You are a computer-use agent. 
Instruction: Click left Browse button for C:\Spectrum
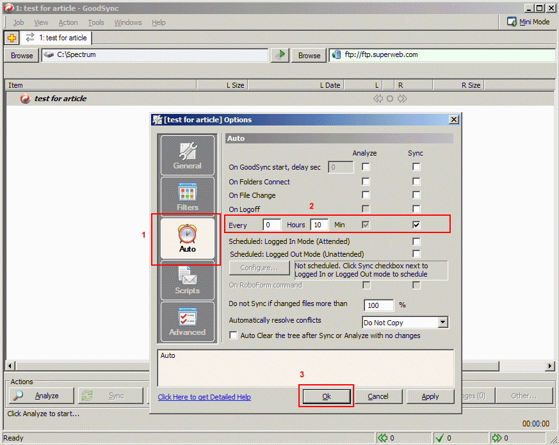point(22,56)
